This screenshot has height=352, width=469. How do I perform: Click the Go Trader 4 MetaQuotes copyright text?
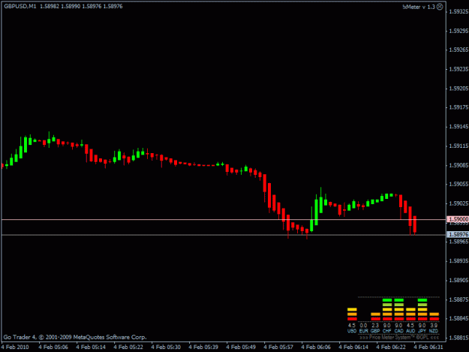75,337
